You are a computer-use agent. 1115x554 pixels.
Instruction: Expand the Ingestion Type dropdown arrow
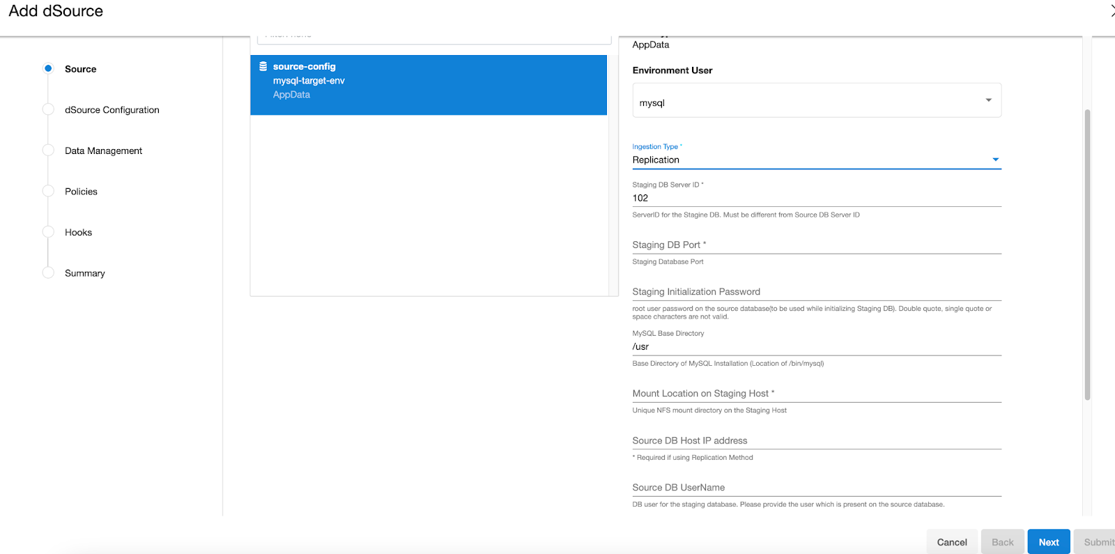[995, 160]
